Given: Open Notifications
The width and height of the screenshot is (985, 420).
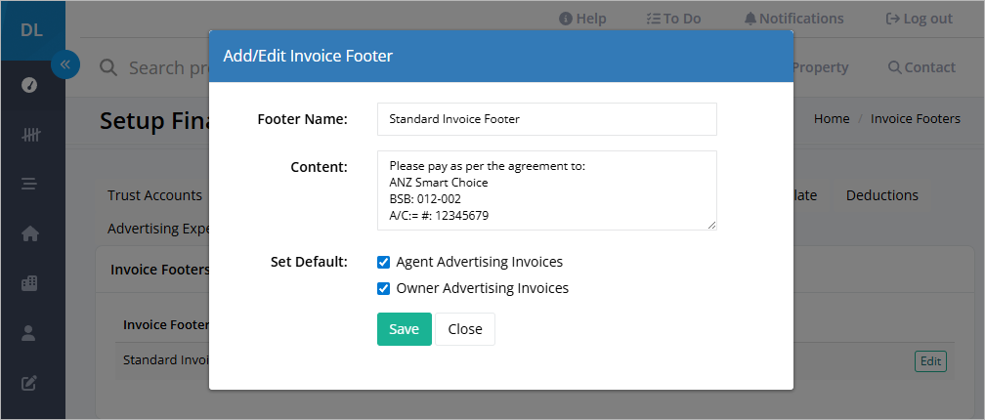Looking at the screenshot, I should coord(794,19).
